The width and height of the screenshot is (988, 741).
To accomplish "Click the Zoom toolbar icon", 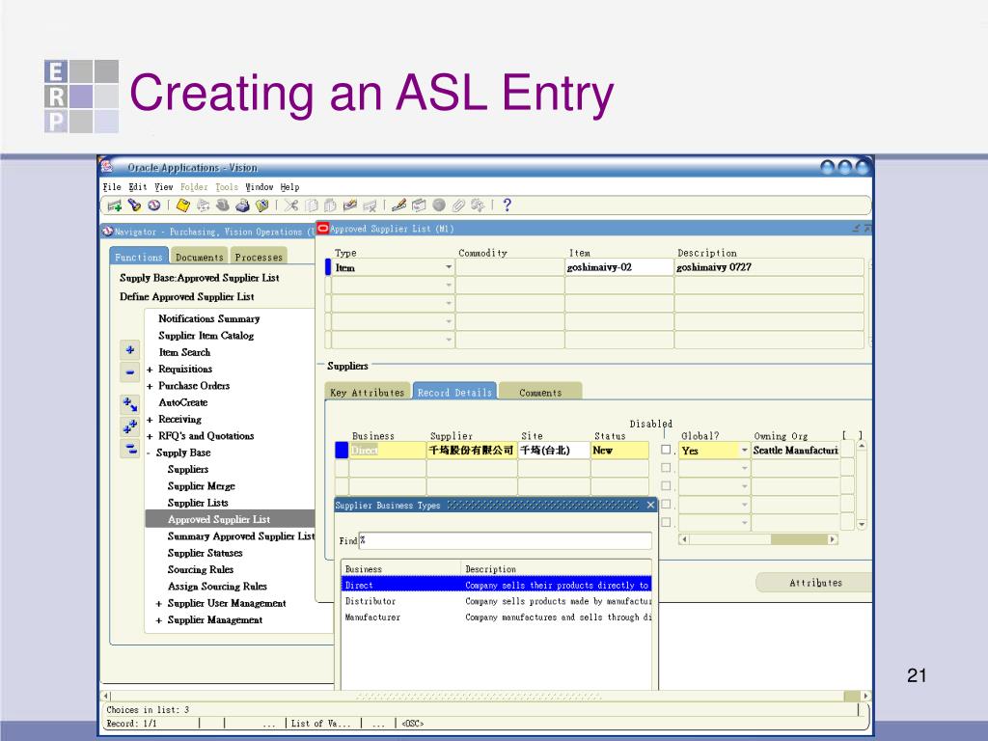I will pos(419,206).
